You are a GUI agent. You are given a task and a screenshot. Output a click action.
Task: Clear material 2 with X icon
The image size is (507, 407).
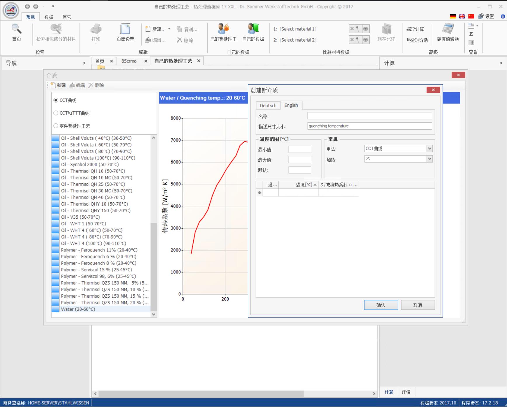pos(352,39)
